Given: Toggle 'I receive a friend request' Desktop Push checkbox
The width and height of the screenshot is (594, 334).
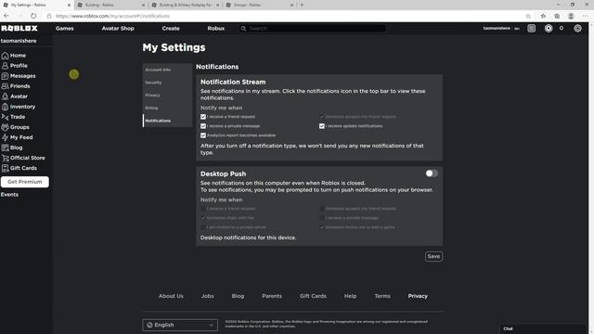Looking at the screenshot, I should click(x=203, y=209).
